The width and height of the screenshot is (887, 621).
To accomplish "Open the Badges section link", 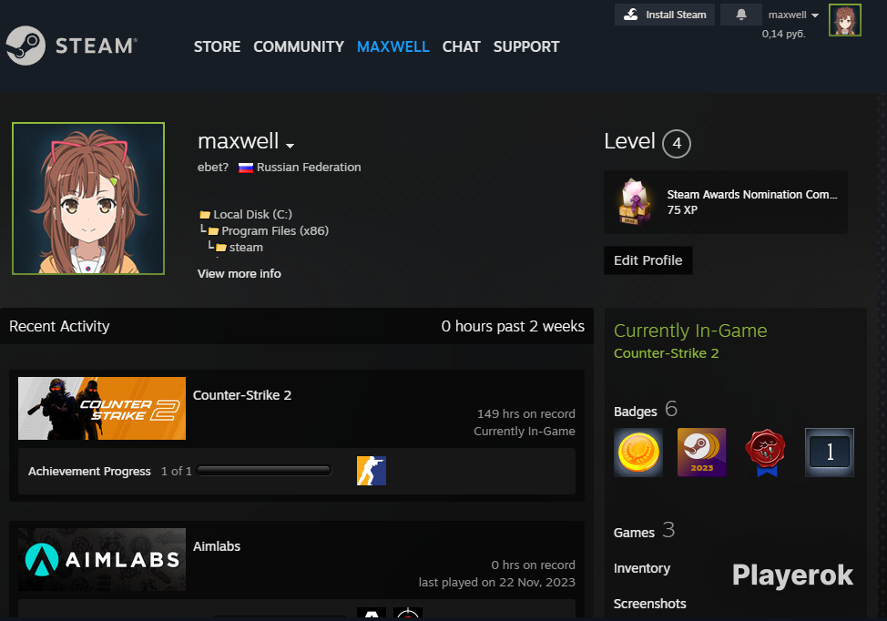I will point(636,412).
